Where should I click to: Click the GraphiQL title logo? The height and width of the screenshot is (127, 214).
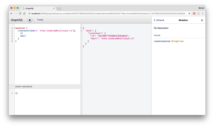[x=17, y=20]
